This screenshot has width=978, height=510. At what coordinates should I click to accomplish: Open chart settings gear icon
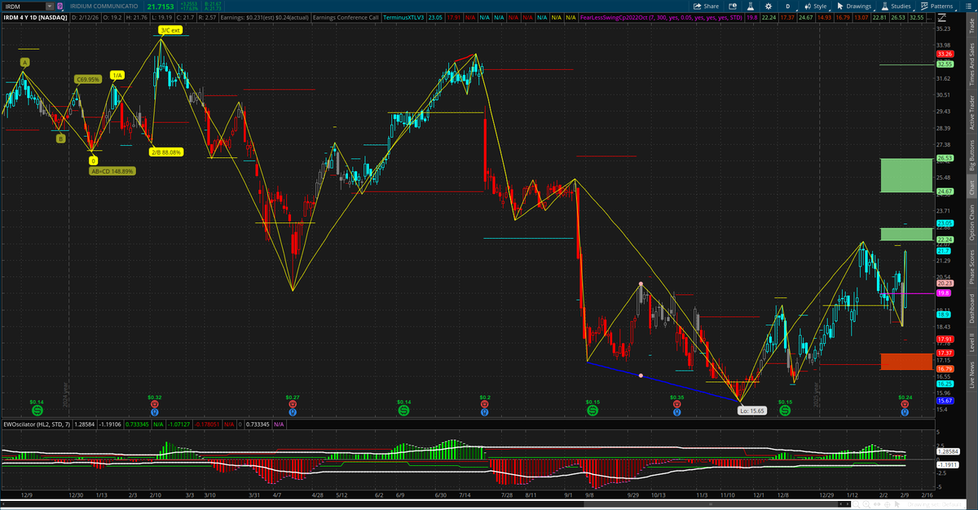pyautogui.click(x=769, y=6)
